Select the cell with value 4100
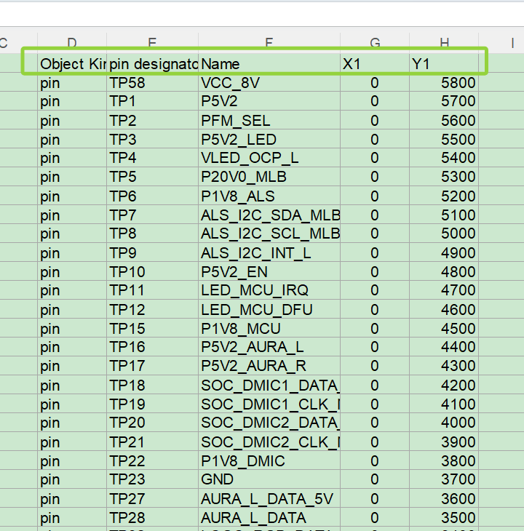 [x=444, y=403]
